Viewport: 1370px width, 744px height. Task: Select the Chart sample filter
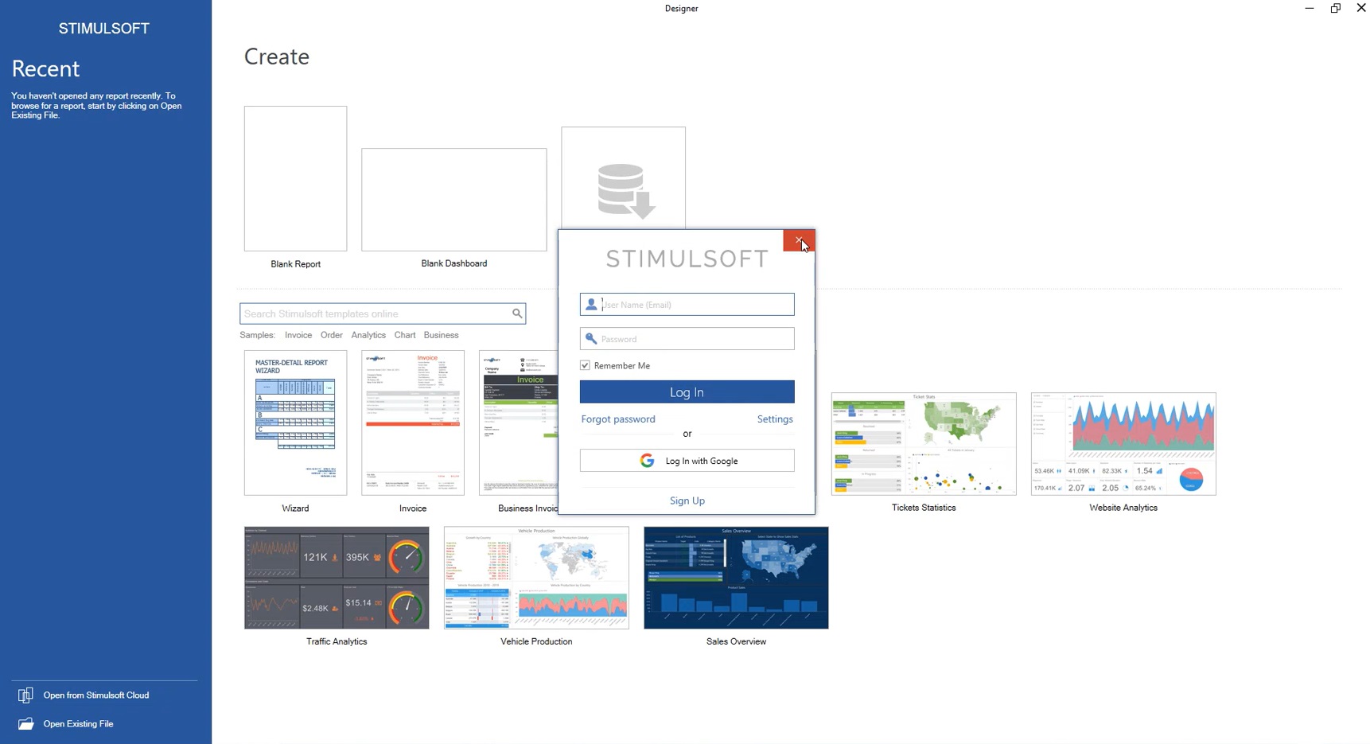405,335
